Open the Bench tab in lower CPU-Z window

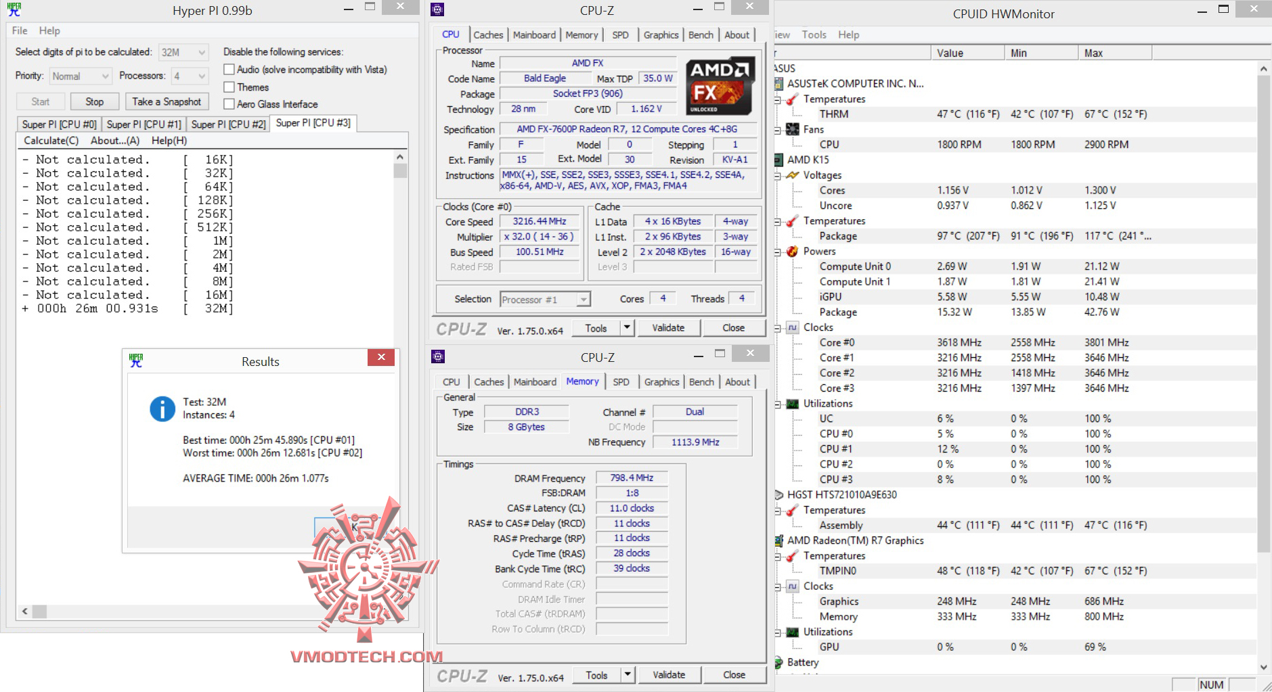point(701,382)
